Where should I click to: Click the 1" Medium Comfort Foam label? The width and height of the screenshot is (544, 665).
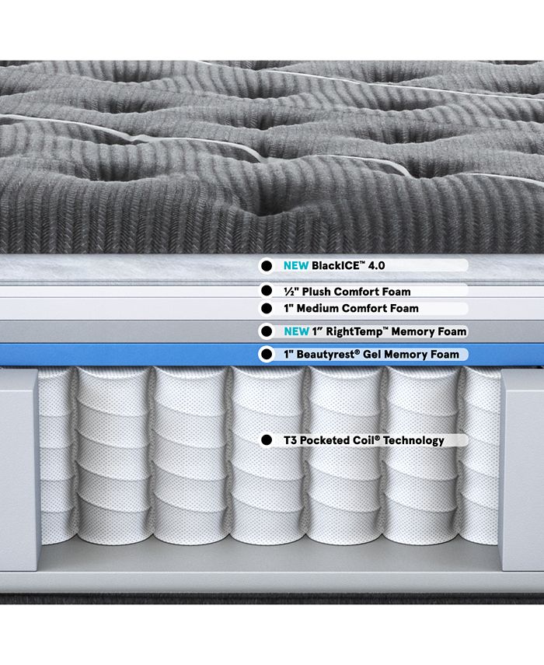[351, 308]
